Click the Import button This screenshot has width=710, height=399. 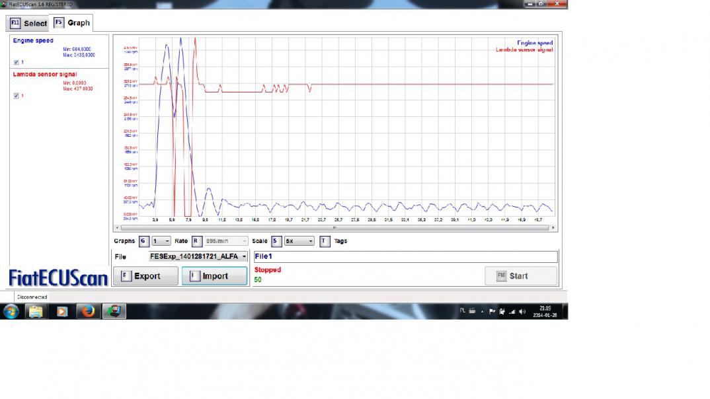(215, 276)
